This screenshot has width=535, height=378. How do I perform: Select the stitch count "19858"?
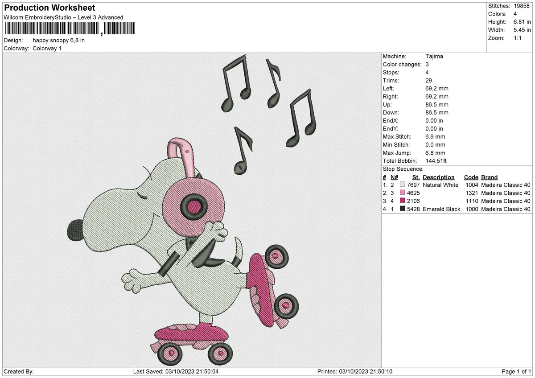[x=522, y=6]
